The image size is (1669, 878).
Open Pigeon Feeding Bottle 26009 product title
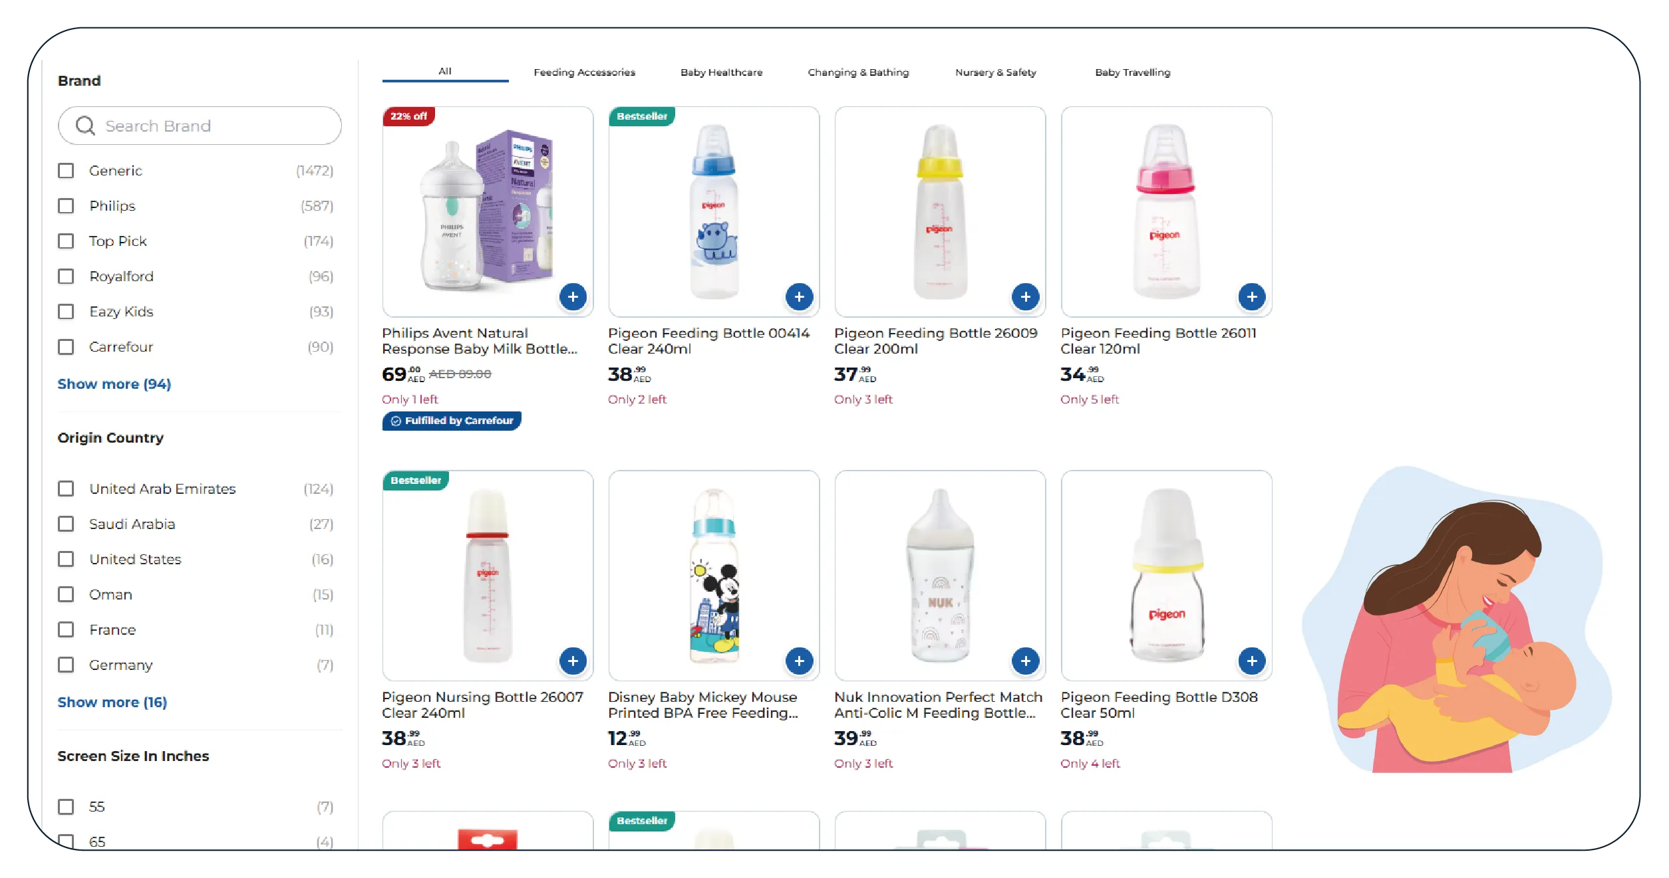[935, 341]
